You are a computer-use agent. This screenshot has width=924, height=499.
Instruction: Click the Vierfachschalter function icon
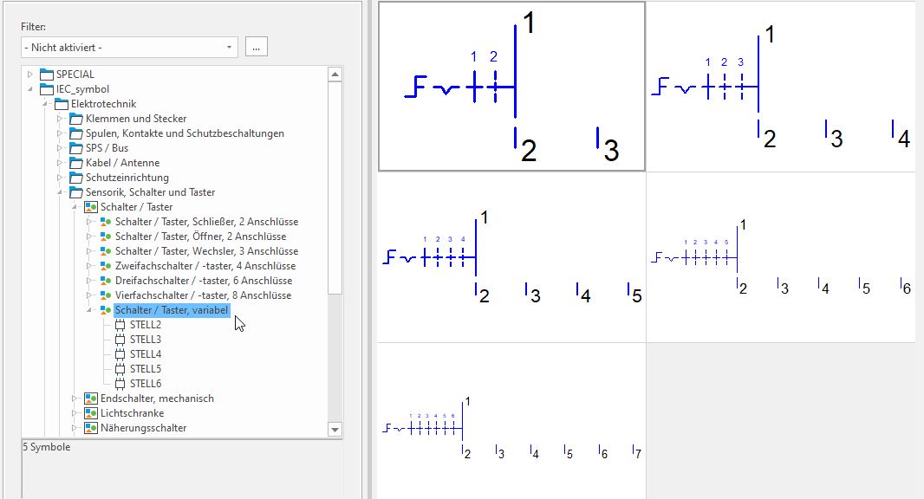106,295
